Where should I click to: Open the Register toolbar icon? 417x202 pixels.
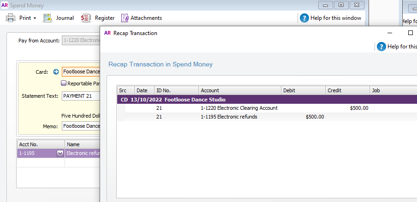(x=86, y=18)
